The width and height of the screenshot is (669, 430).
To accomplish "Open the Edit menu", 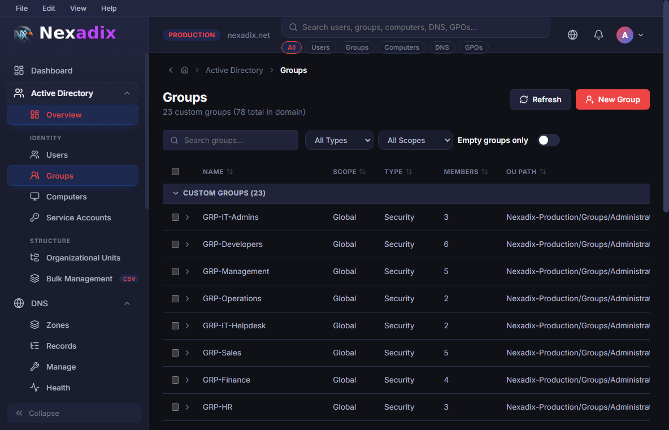I will point(49,8).
